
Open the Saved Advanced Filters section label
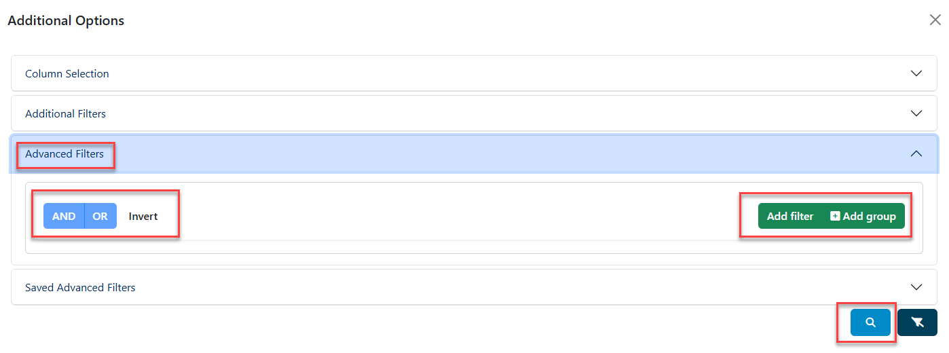click(x=80, y=287)
